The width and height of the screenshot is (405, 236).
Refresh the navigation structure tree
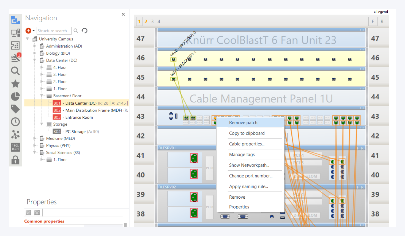(x=85, y=31)
